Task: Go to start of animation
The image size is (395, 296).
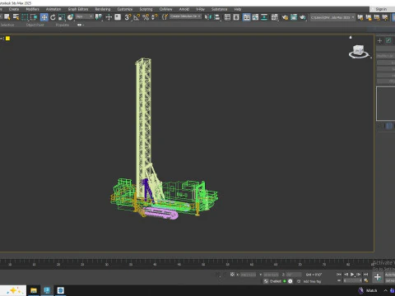Action: tap(339, 275)
